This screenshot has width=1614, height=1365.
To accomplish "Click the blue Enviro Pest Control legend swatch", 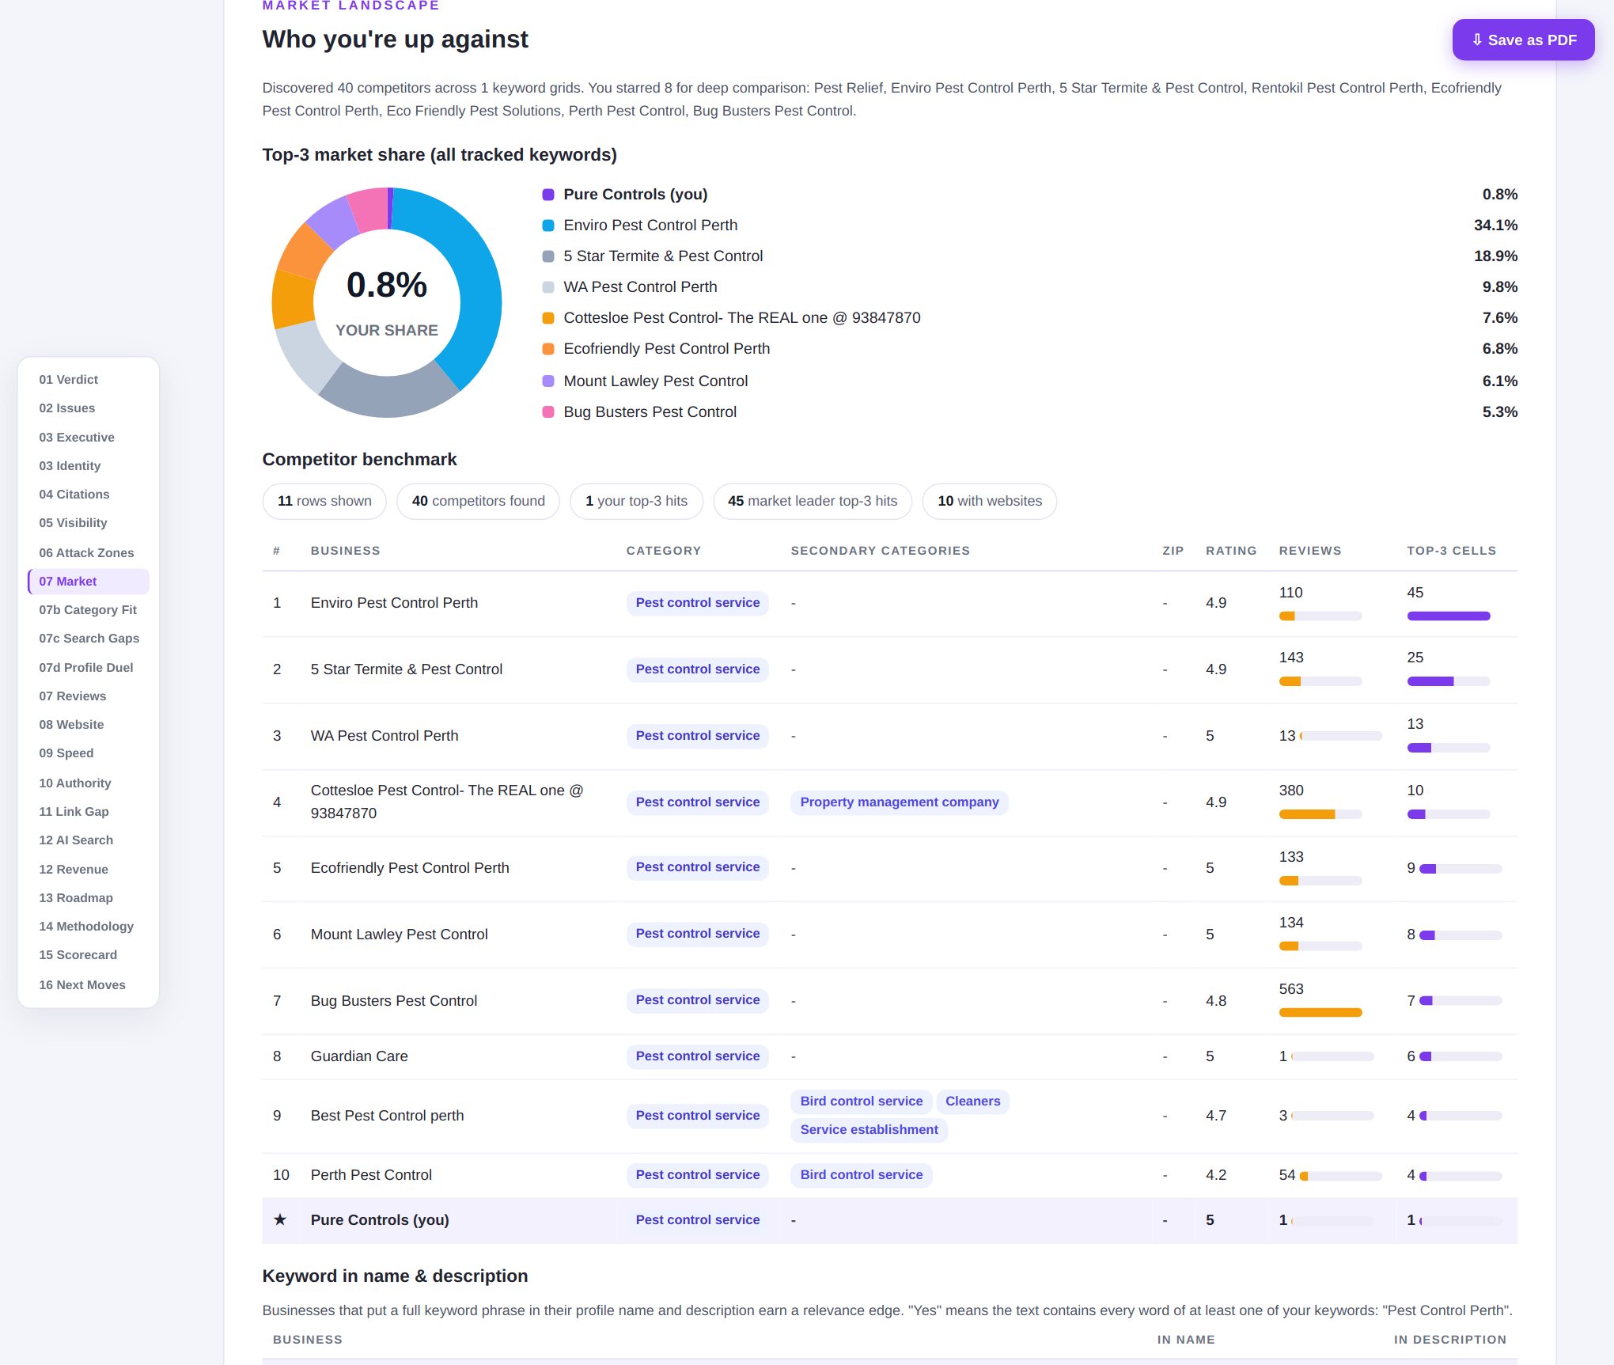I will click(547, 226).
